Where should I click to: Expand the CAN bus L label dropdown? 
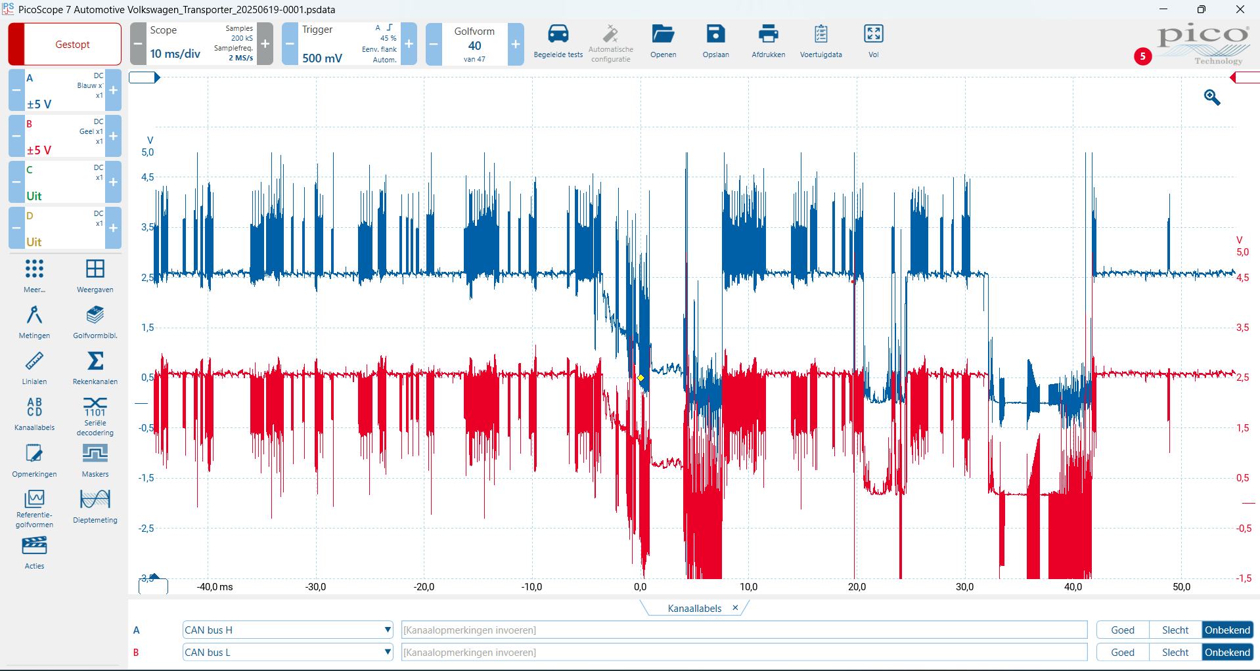(388, 653)
